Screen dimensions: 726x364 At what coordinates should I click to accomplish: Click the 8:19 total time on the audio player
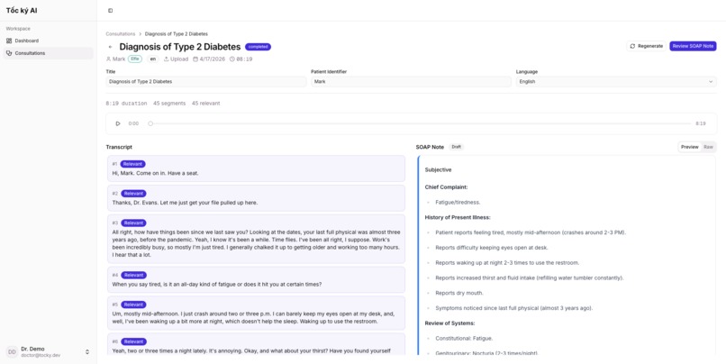coord(701,123)
